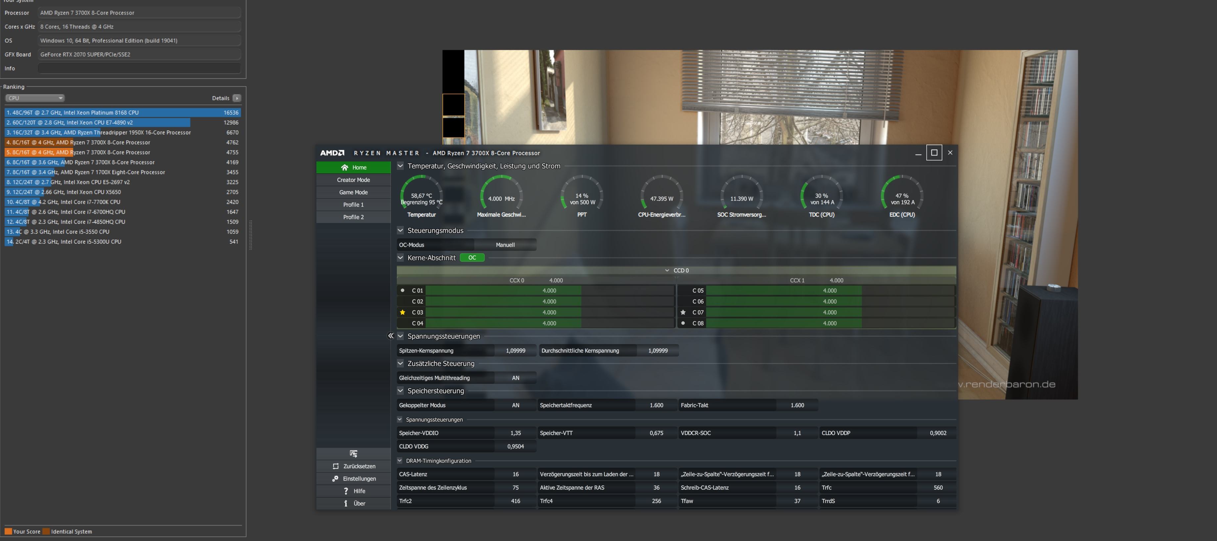This screenshot has width=1217, height=541.
Task: Click the AMD logo in Ryzen Master title bar
Action: [x=332, y=153]
